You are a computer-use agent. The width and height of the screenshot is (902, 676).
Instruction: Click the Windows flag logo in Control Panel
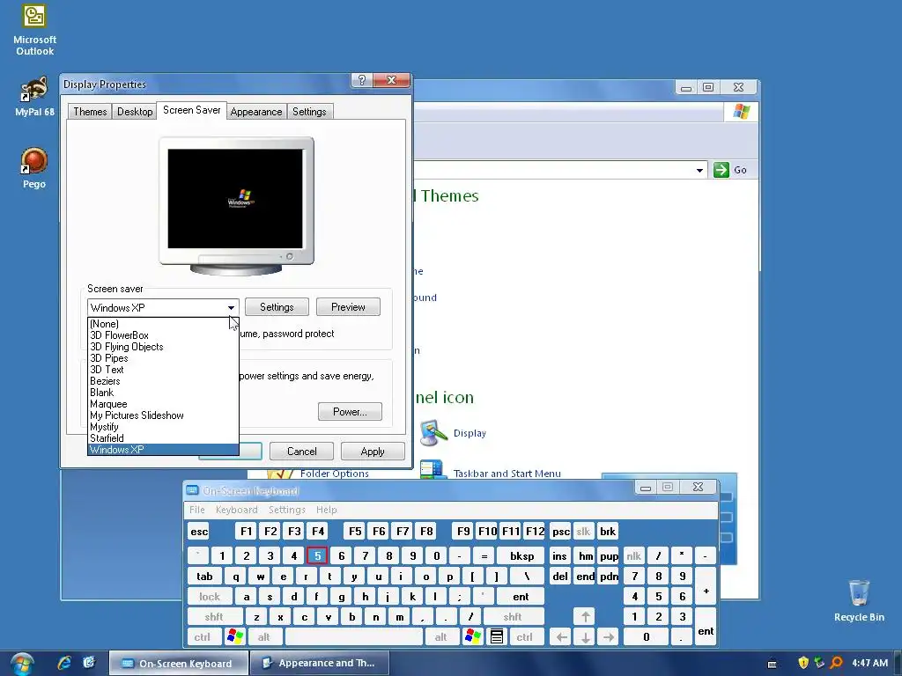tap(741, 112)
